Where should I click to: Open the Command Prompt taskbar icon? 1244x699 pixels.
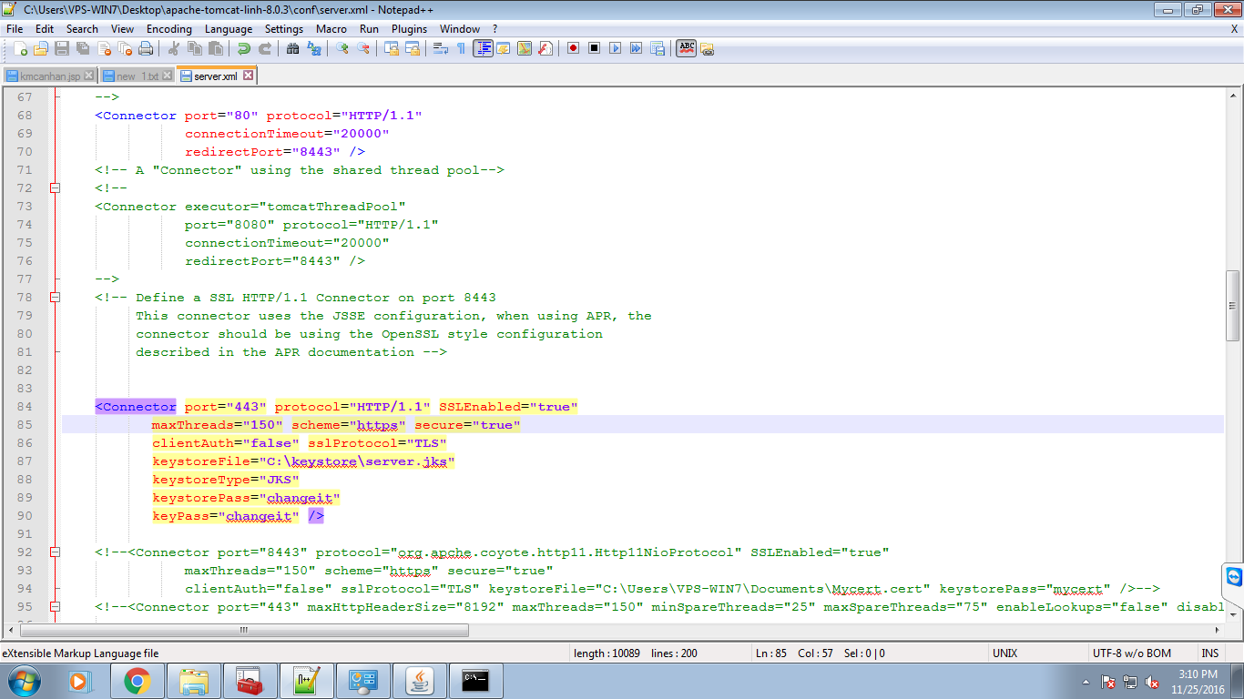pyautogui.click(x=476, y=681)
